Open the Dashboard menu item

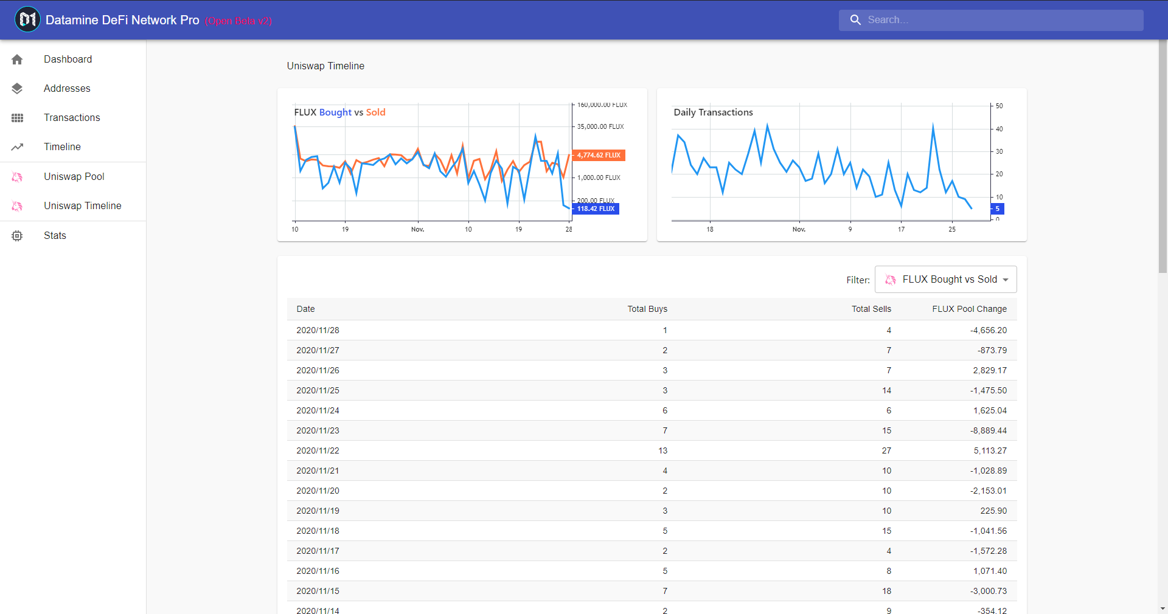click(73, 59)
